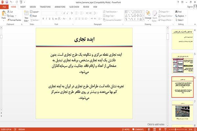Click the Sign in link
Screen dimensions: 197x131
[x=190, y=7]
